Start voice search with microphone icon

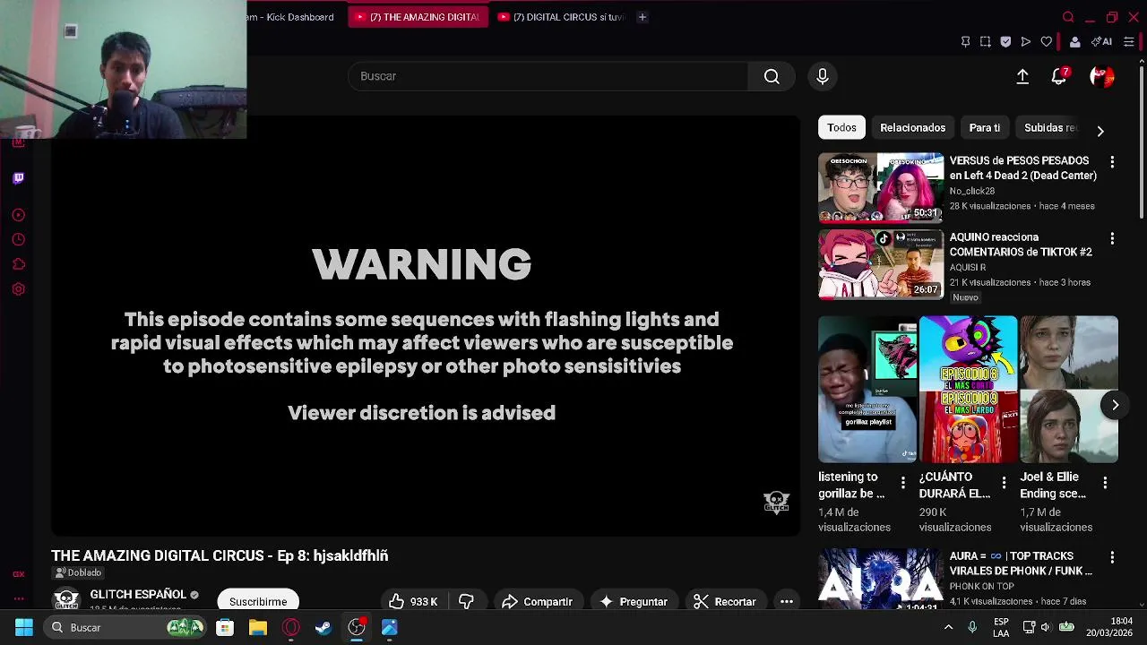[x=823, y=76]
